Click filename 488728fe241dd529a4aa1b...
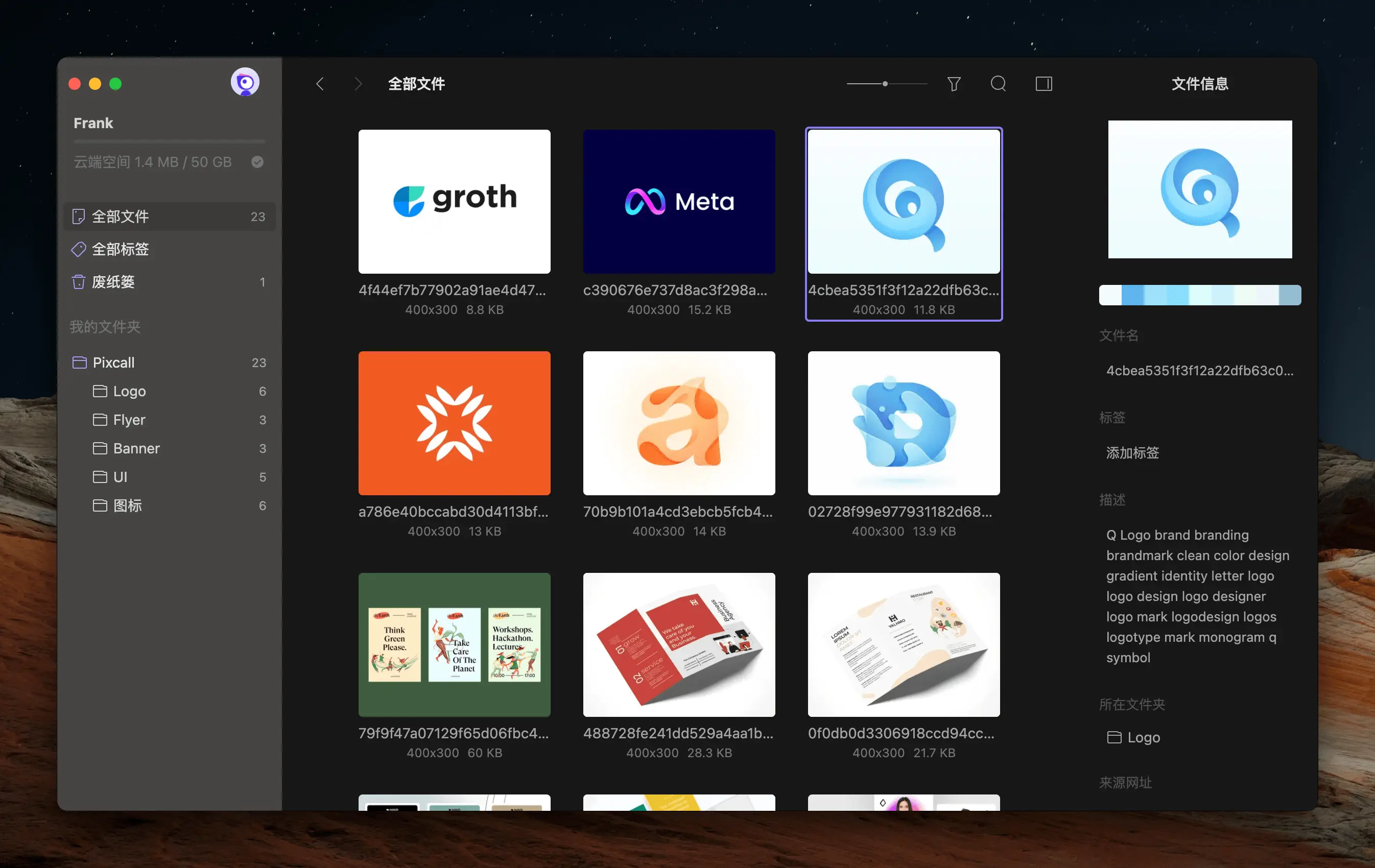This screenshot has width=1375, height=868. (x=678, y=733)
